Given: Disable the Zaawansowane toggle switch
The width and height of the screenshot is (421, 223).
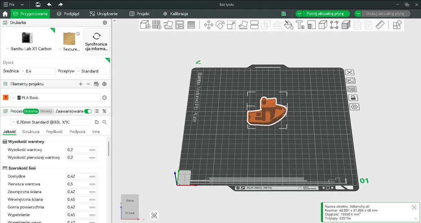Looking at the screenshot, I should 88,111.
